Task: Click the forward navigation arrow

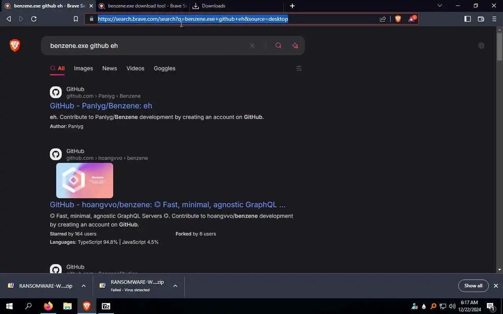Action: (21, 19)
